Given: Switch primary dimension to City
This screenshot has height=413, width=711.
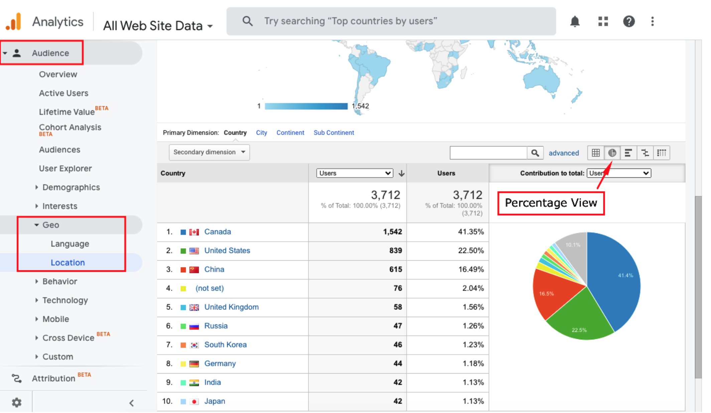Looking at the screenshot, I should [261, 133].
